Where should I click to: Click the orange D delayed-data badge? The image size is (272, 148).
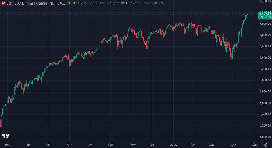(74, 3)
